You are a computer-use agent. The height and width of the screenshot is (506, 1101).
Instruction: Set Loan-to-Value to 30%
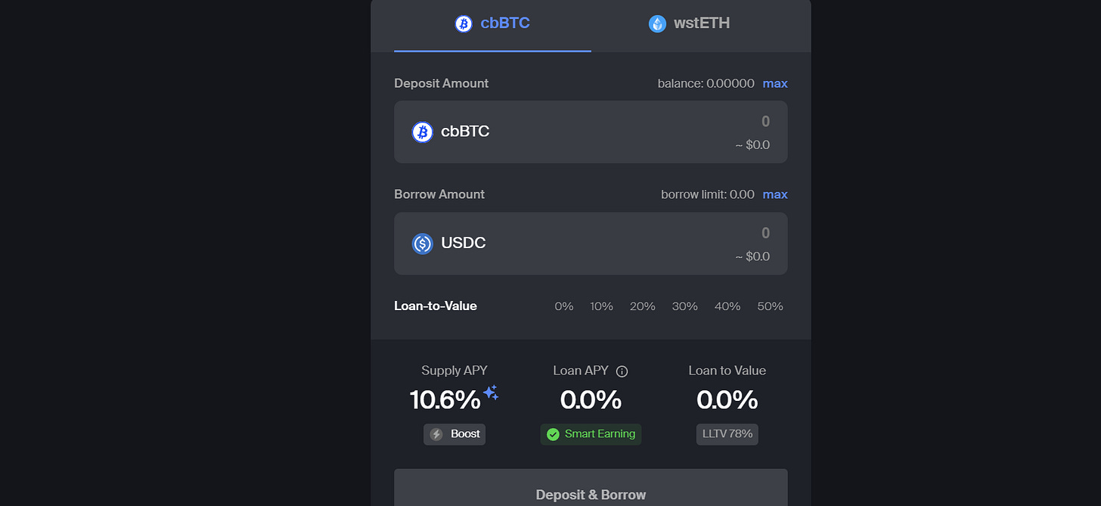[684, 306]
